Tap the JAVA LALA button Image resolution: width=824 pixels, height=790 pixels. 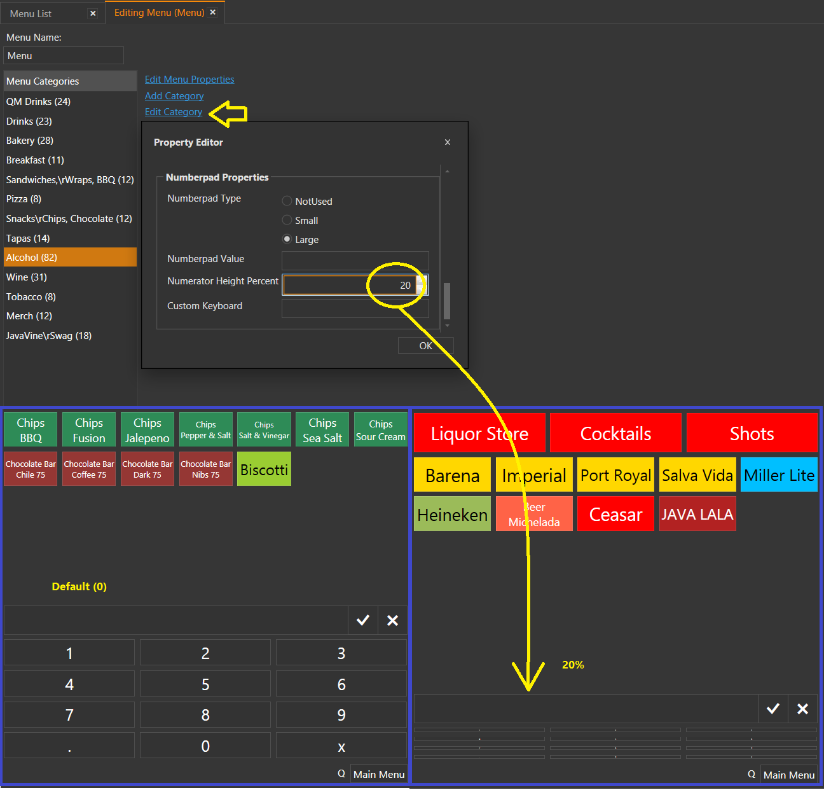[x=697, y=514]
